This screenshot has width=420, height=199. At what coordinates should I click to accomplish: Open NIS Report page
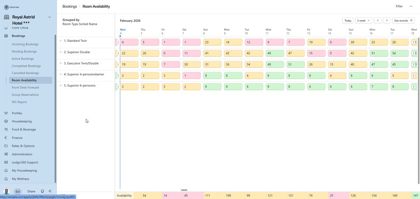19,102
